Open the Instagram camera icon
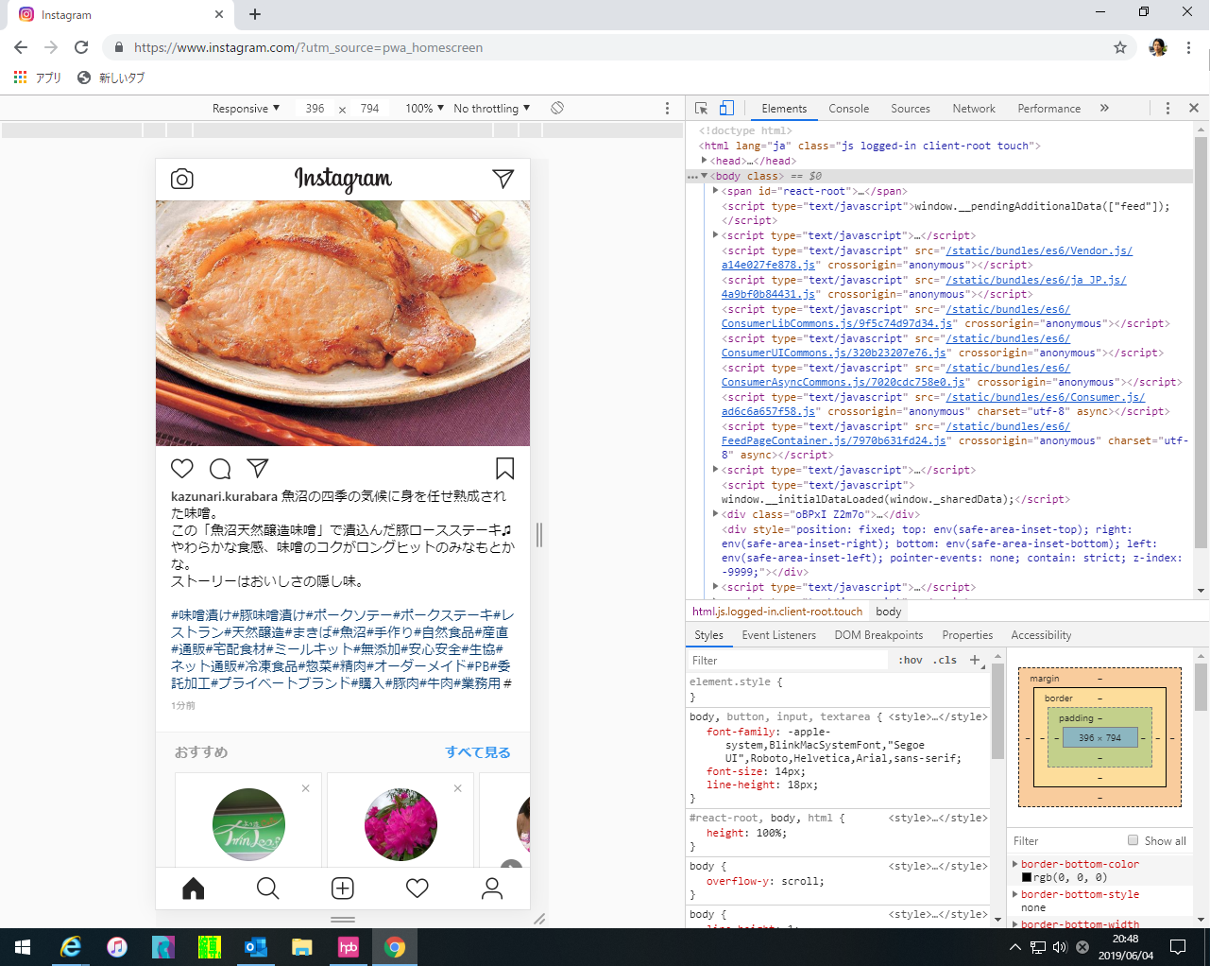 point(182,179)
